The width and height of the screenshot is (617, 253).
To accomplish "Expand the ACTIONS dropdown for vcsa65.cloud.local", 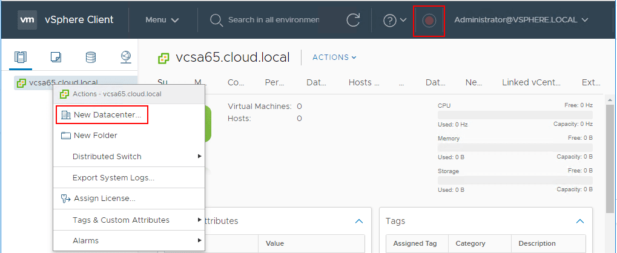I will [x=334, y=57].
